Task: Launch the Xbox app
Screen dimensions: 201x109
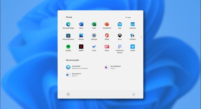Action: [x=120, y=36]
